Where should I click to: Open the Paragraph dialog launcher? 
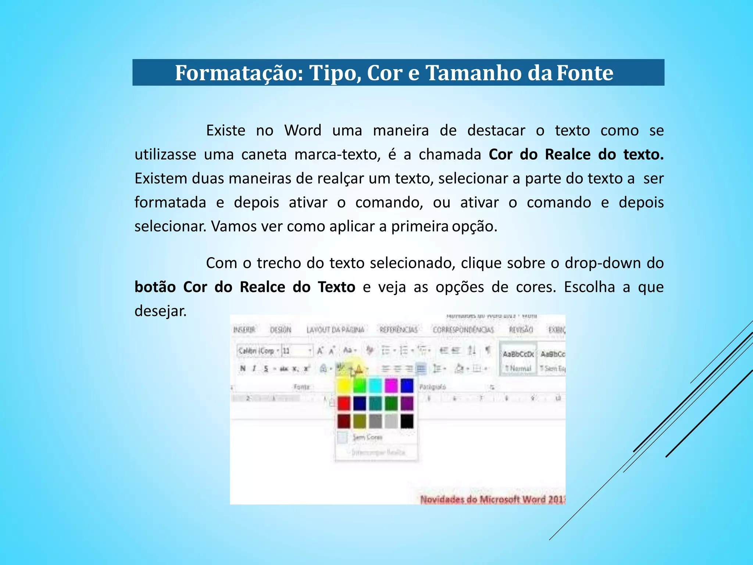492,387
